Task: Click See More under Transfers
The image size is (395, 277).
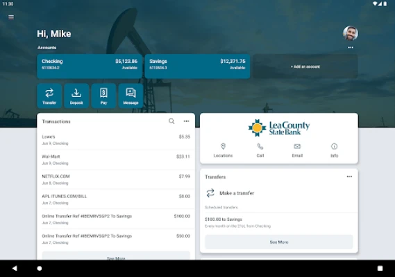Action: 279,242
